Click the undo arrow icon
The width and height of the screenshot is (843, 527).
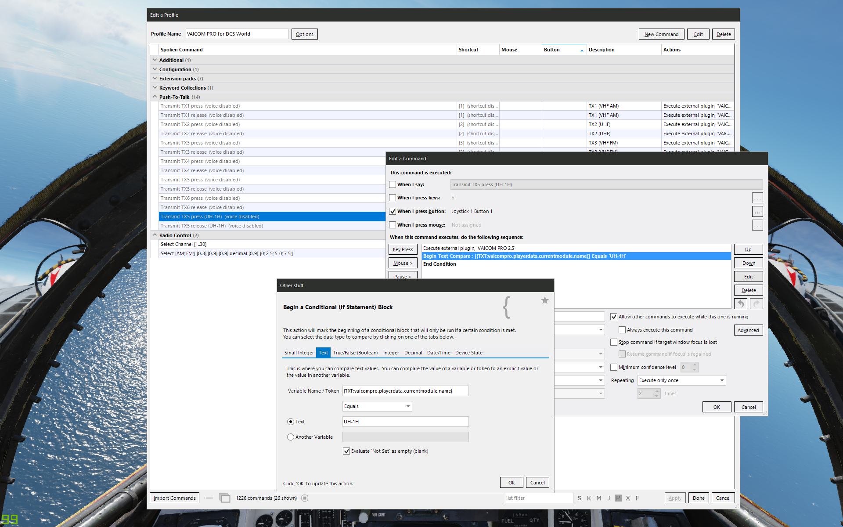tap(741, 303)
